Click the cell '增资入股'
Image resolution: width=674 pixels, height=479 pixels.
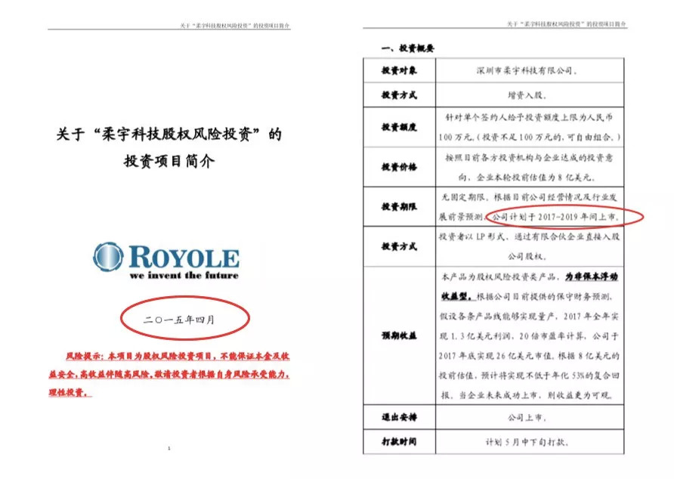(x=527, y=95)
